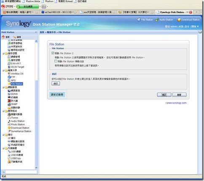Click File Station shortcut in top header

145,20
